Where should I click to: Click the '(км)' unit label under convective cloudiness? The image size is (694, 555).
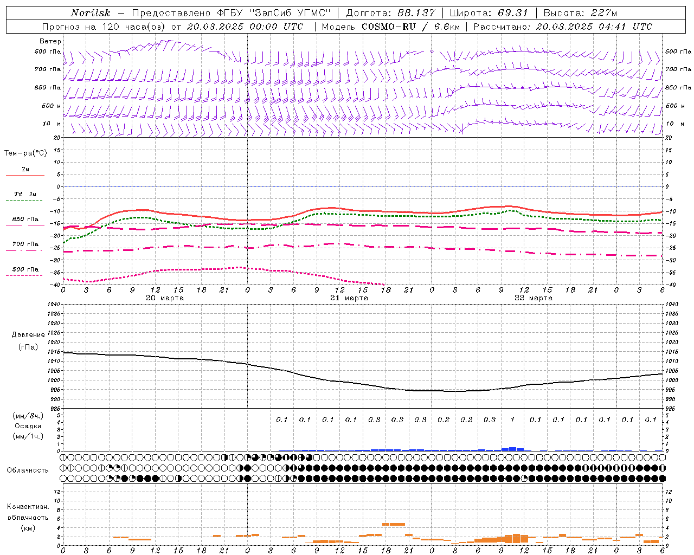click(28, 528)
